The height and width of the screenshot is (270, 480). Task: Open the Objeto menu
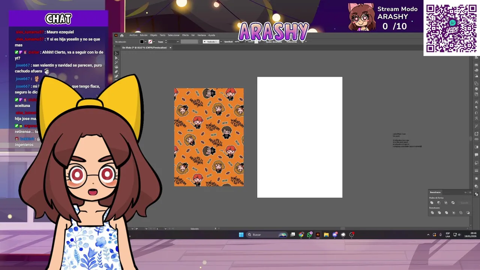[x=154, y=35]
